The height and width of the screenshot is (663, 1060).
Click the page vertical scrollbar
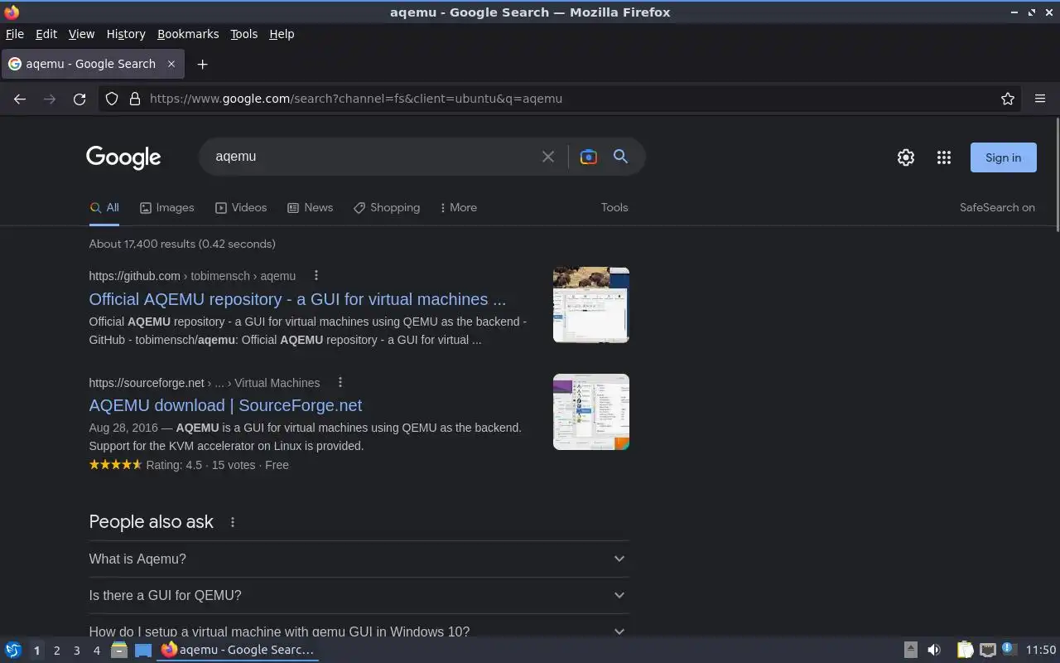point(1057,175)
